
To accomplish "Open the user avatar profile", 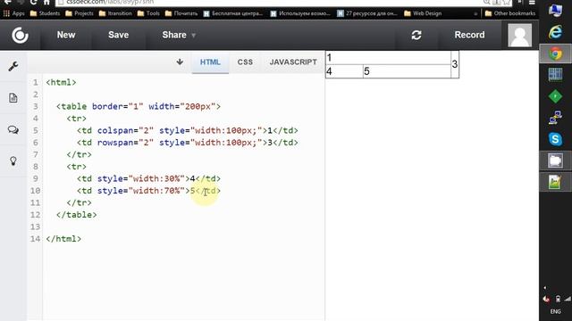I will 519,35.
